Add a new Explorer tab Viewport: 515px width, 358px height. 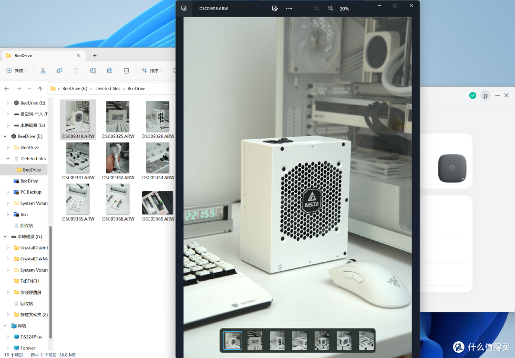pos(94,55)
